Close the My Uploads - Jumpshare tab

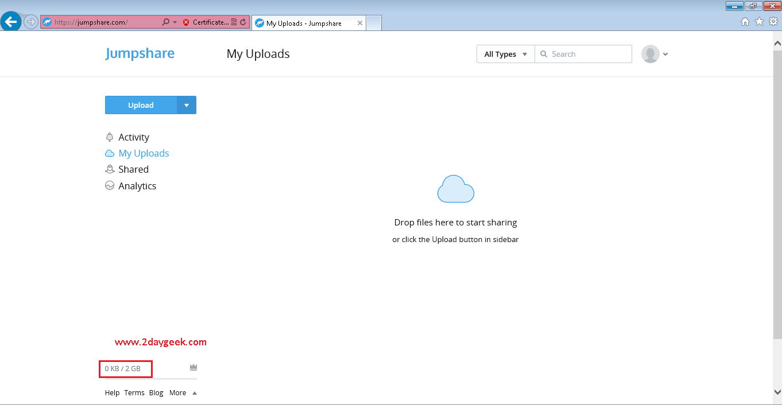pyautogui.click(x=360, y=23)
